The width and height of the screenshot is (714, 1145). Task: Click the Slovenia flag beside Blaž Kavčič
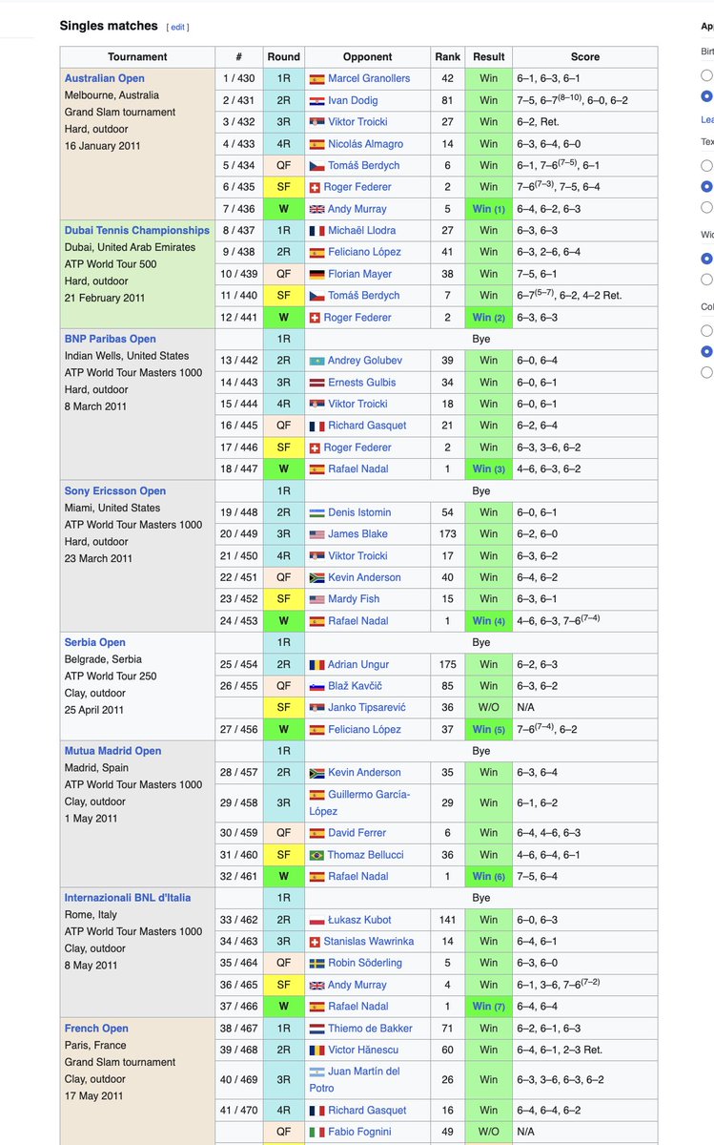pos(316,686)
